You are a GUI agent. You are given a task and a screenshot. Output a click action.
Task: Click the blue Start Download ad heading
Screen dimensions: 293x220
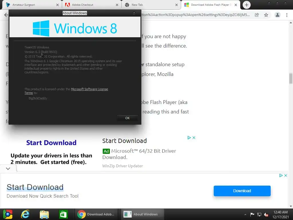click(51, 143)
